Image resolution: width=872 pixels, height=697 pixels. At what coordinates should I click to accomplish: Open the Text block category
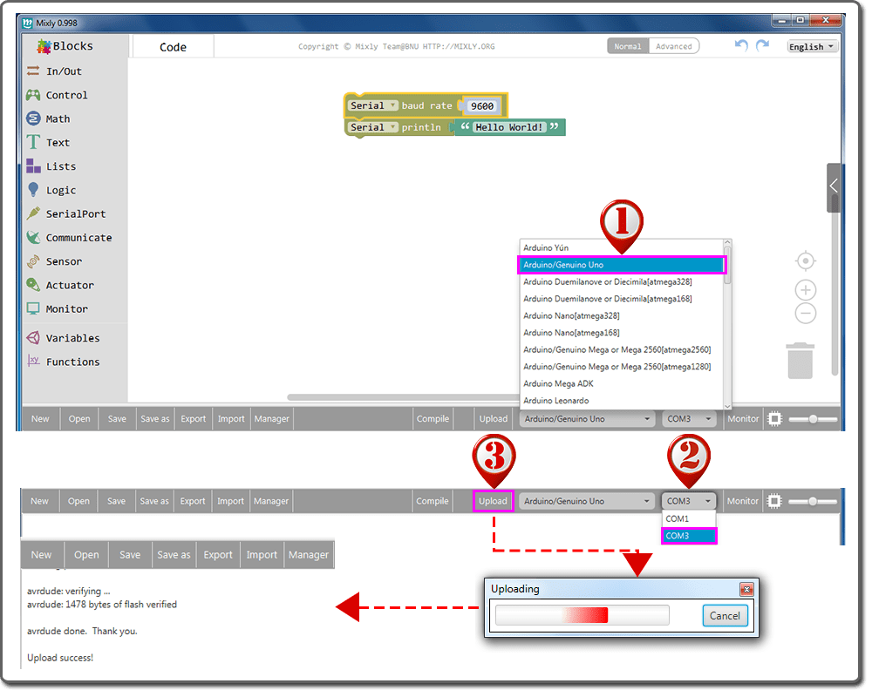click(58, 143)
